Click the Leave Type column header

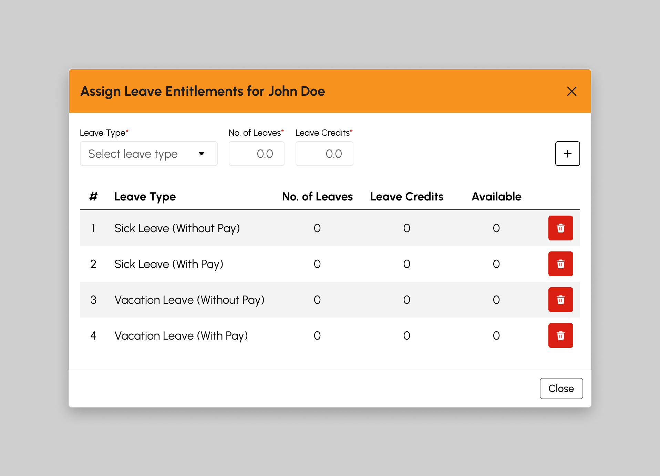tap(145, 197)
